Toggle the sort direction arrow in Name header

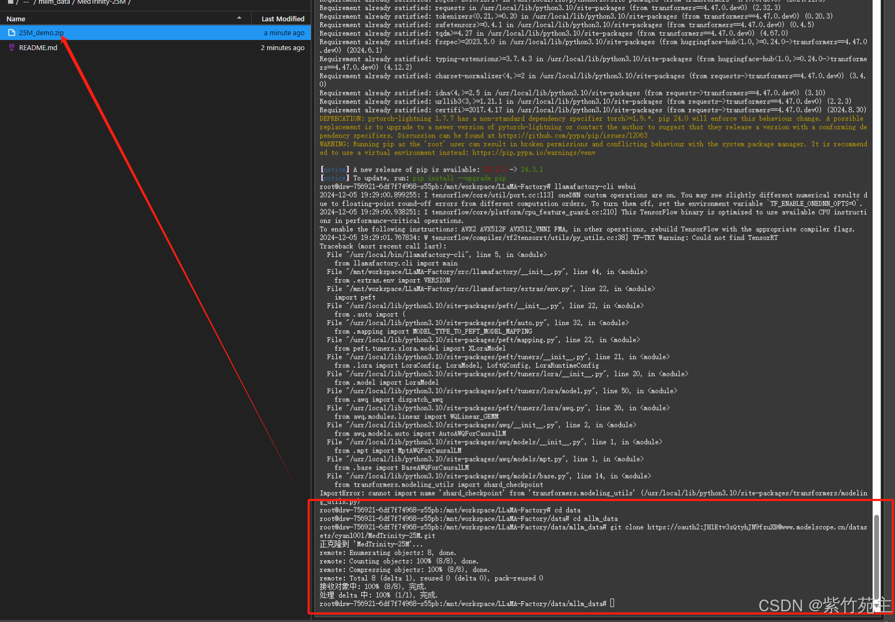pyautogui.click(x=239, y=18)
